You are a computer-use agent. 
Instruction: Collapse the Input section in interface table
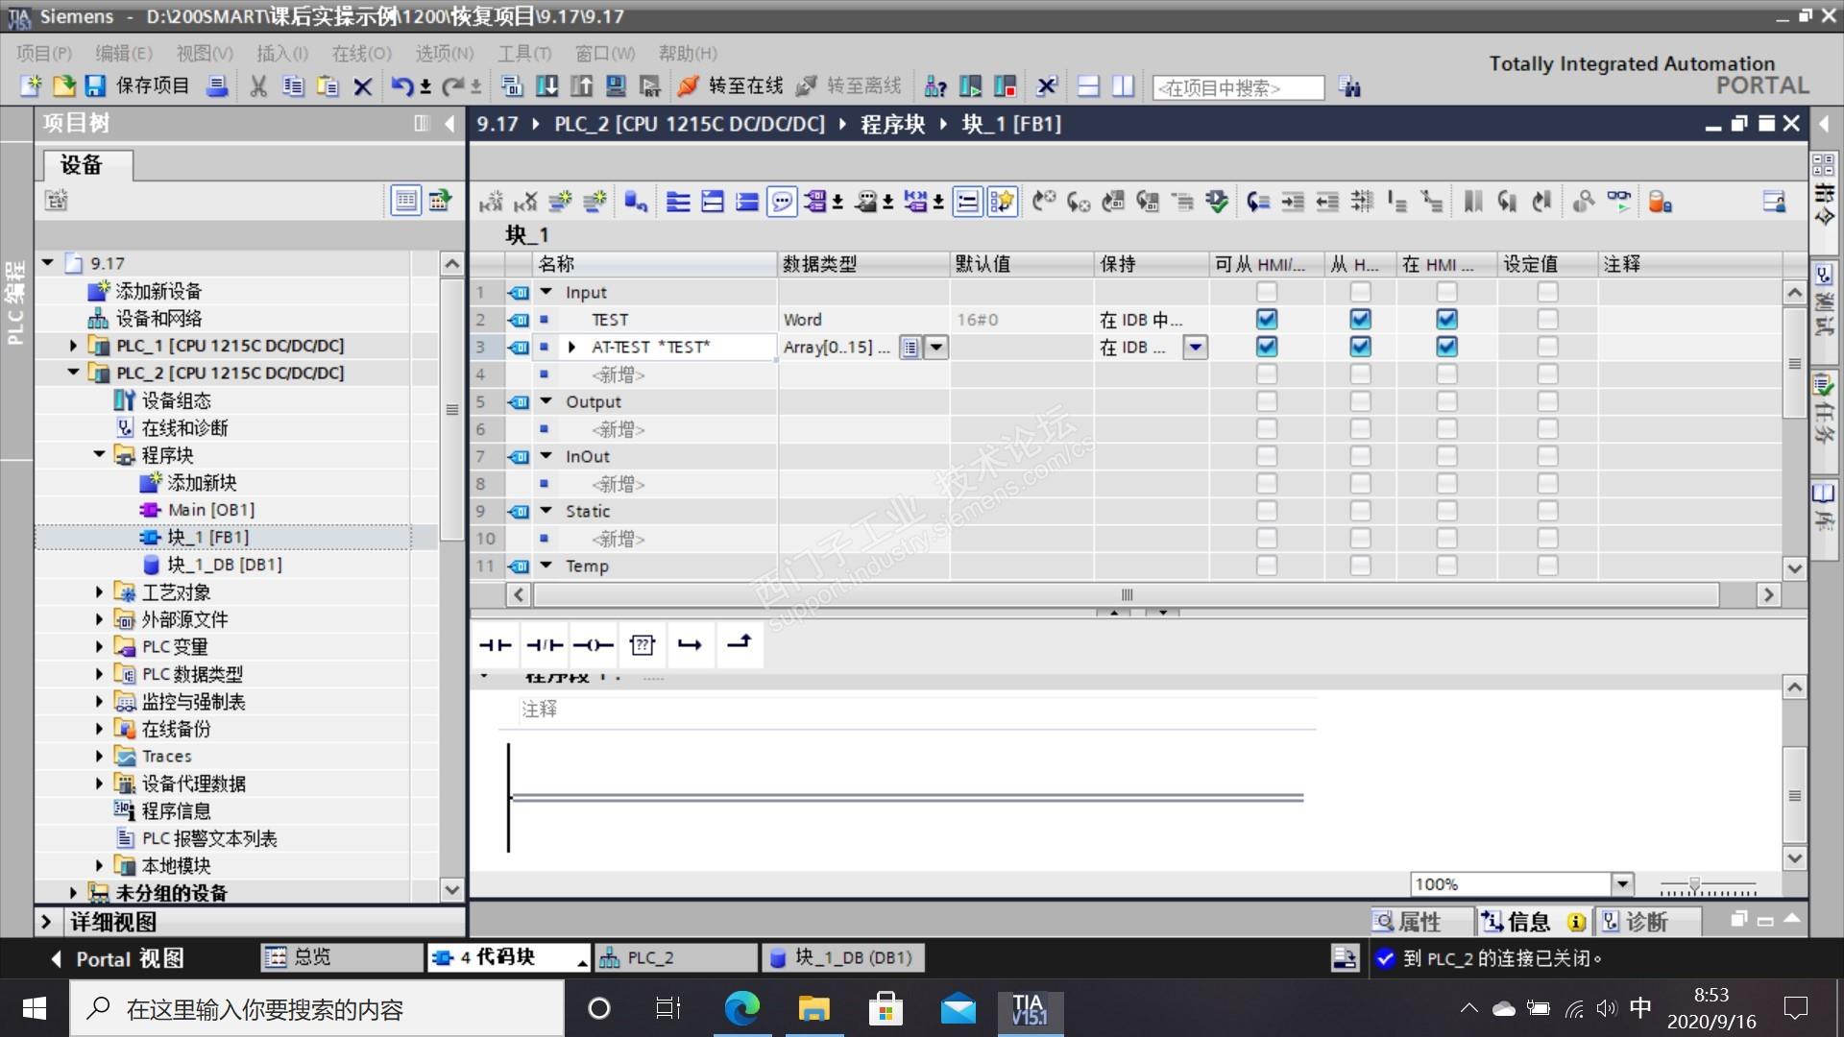click(x=546, y=292)
